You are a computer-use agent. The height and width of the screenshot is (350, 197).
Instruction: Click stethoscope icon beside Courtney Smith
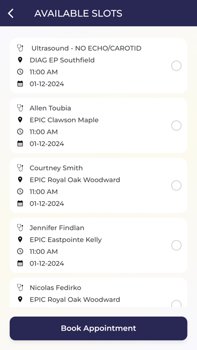20,167
